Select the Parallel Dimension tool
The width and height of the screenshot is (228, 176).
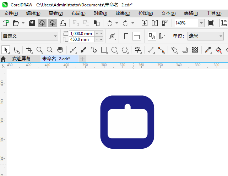tap(151, 50)
